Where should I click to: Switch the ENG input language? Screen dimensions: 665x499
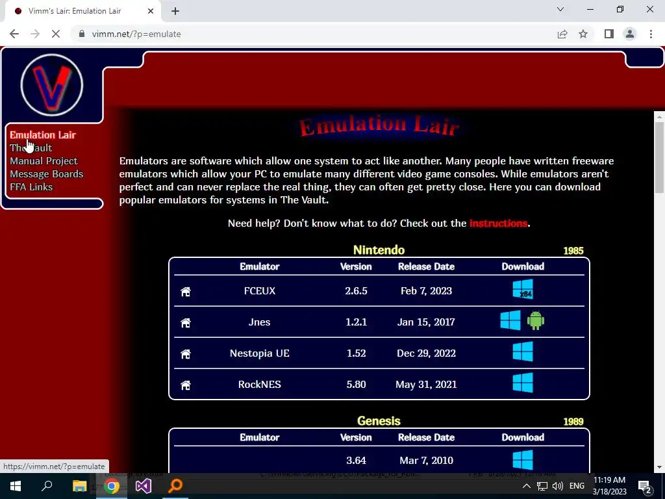click(577, 486)
